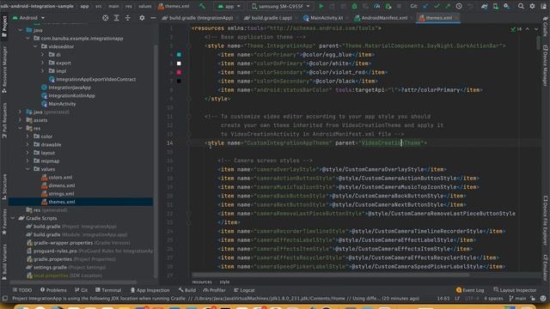Commit changes with Git checkmark icon
550x309 pixels.
pos(437,6)
